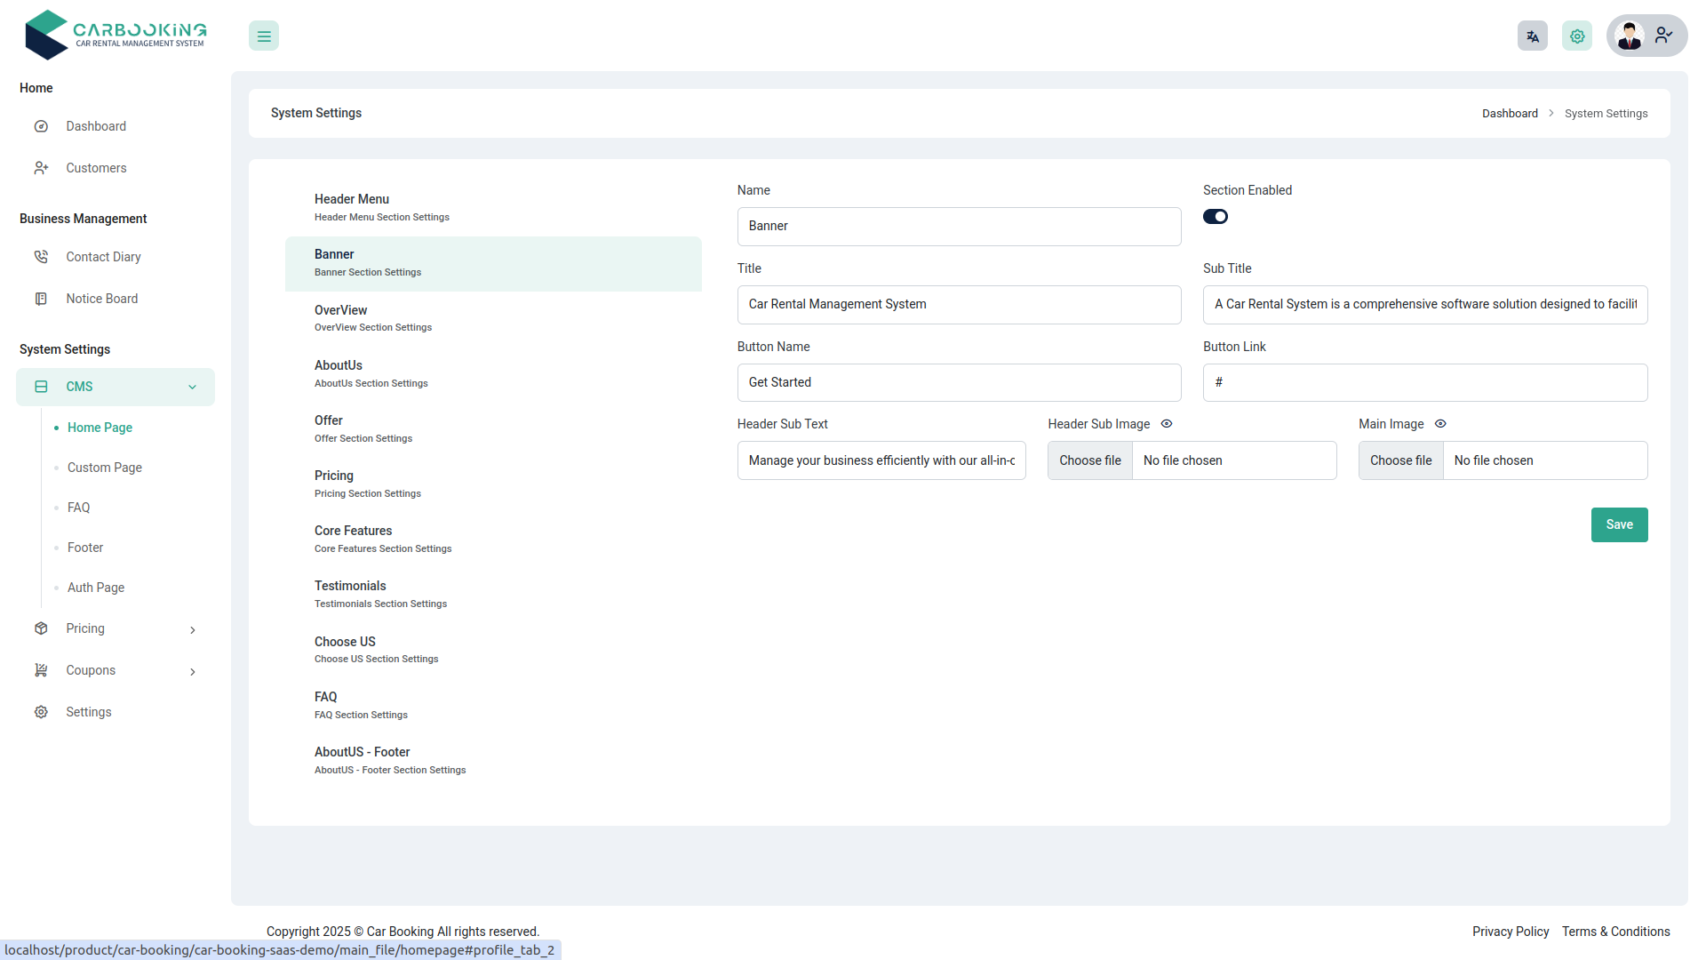Open Contact Diary via its phone icon
The width and height of the screenshot is (1706, 960).
click(42, 257)
